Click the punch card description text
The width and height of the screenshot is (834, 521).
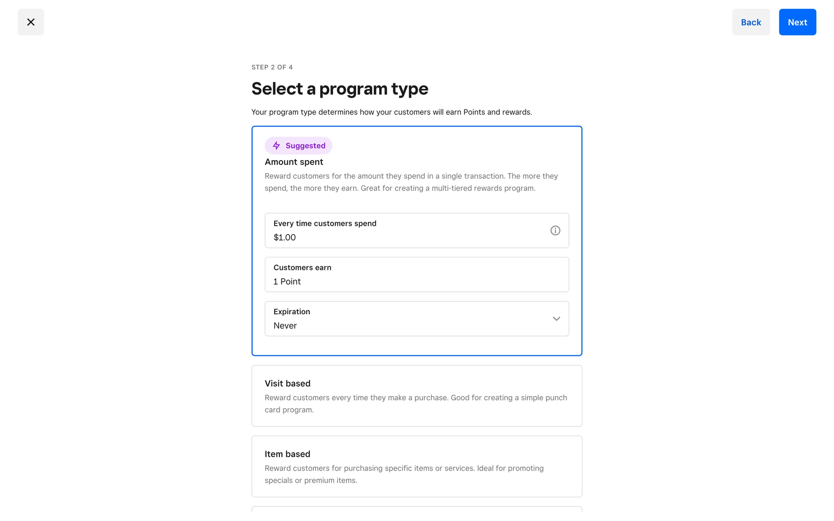416,404
